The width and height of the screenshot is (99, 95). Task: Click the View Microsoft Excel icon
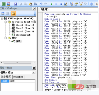click(4, 4)
